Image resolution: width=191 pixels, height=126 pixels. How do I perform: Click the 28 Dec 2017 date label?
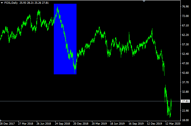point(7,124)
